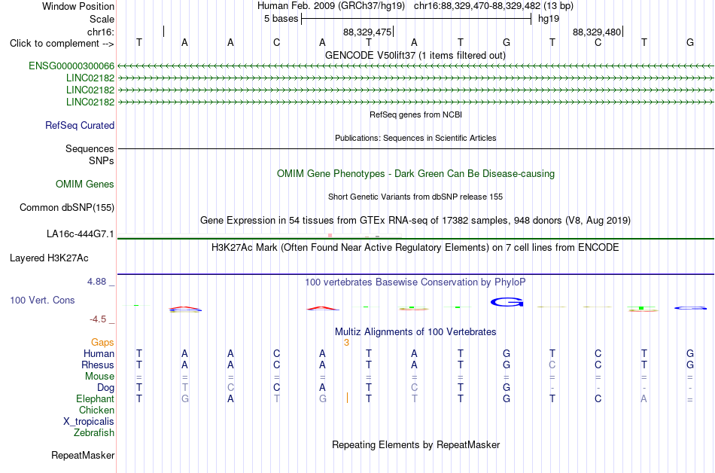Click 'Repeating Elements by RepeatMasker' title

click(415, 444)
